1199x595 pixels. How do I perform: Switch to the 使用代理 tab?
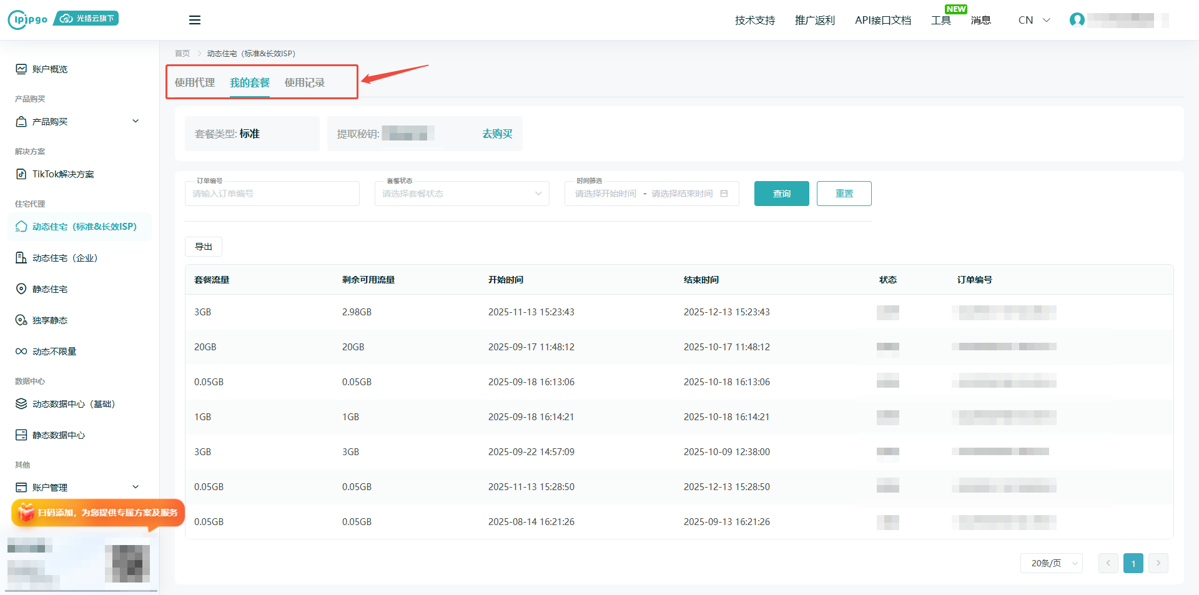195,82
